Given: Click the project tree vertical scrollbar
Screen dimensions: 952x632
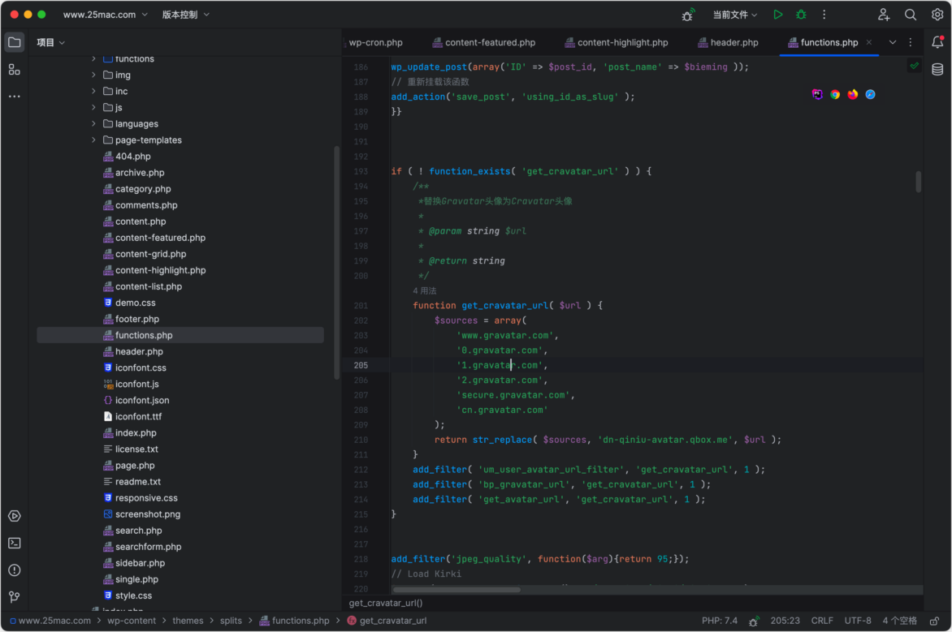Looking at the screenshot, I should click(x=337, y=263).
